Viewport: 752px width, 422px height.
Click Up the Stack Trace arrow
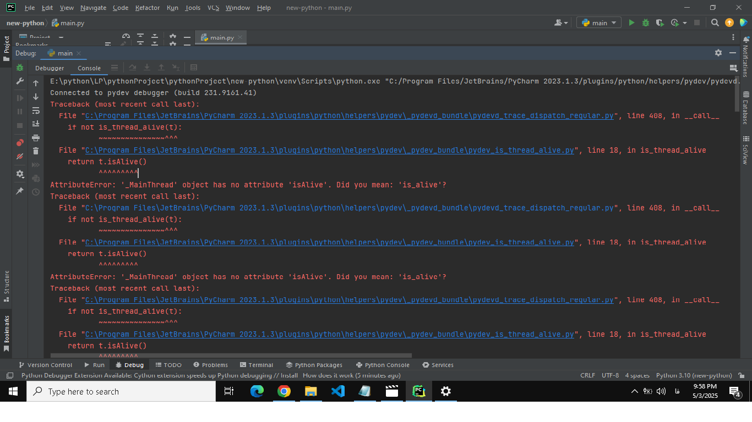[x=36, y=83]
